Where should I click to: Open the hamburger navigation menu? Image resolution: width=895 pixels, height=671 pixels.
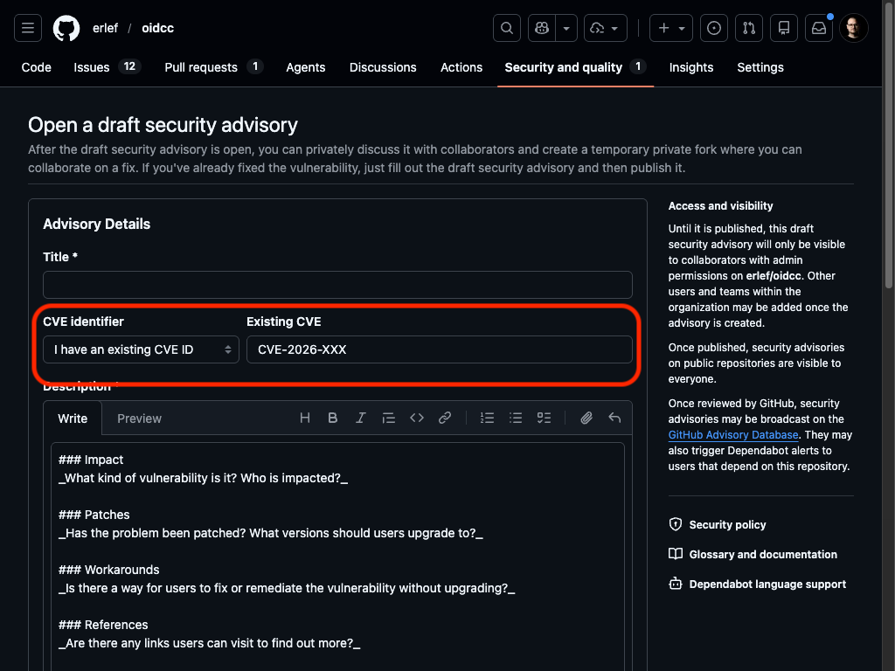pyautogui.click(x=28, y=28)
